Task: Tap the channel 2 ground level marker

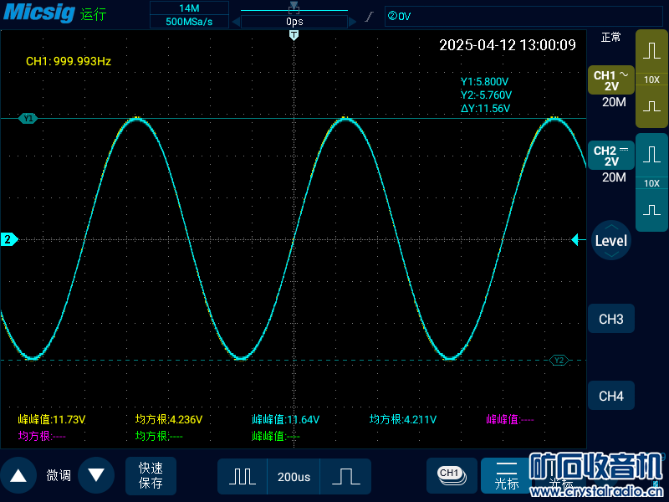Action: tap(8, 239)
